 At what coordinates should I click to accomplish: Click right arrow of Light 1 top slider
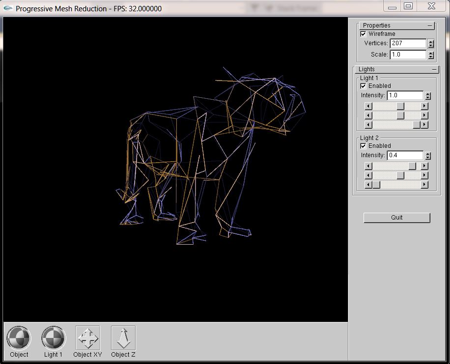click(424, 106)
